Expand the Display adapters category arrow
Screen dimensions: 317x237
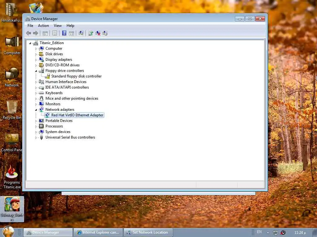pos(36,60)
